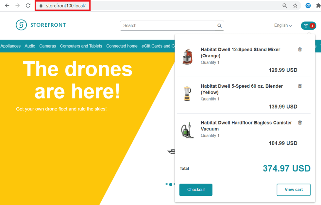Go back using the browser back arrow
The height and width of the screenshot is (205, 321).
pos(7,6)
